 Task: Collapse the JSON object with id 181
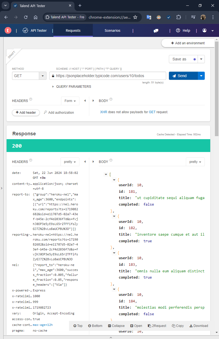(x=114, y=180)
